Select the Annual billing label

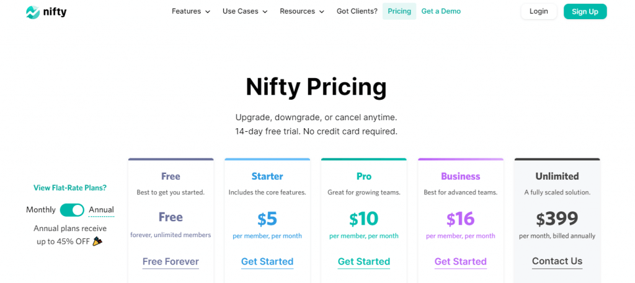pyautogui.click(x=101, y=210)
